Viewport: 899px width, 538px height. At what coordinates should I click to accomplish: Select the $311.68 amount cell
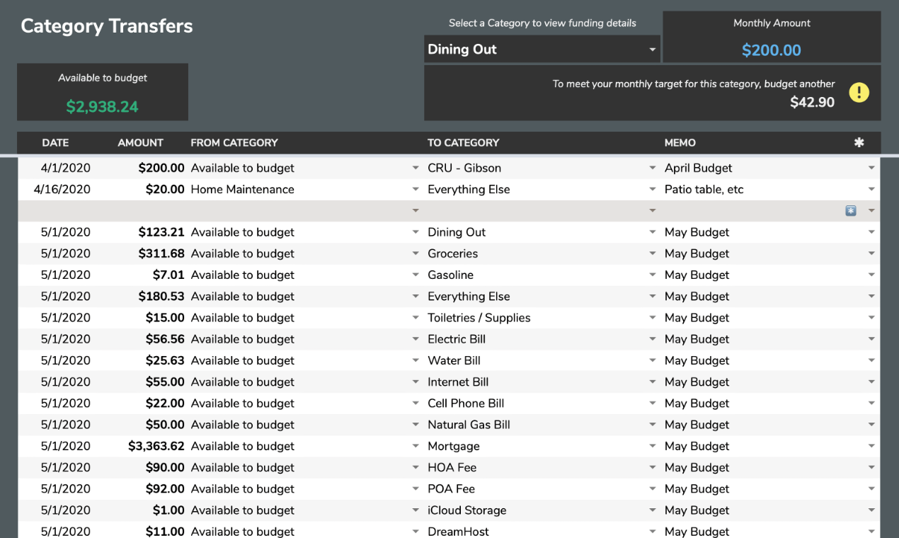pyautogui.click(x=161, y=253)
